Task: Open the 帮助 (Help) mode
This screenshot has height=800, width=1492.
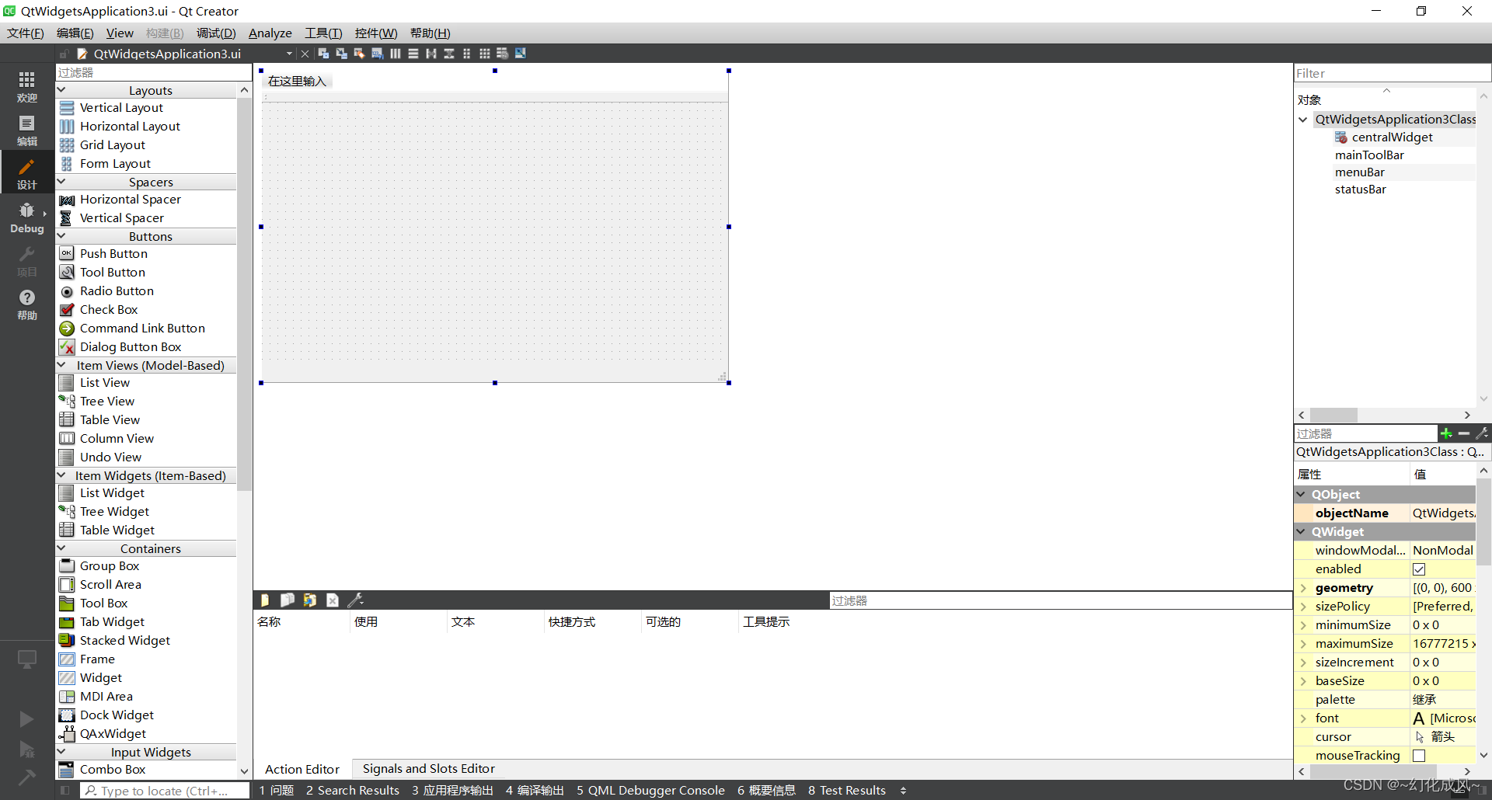Action: pos(27,304)
